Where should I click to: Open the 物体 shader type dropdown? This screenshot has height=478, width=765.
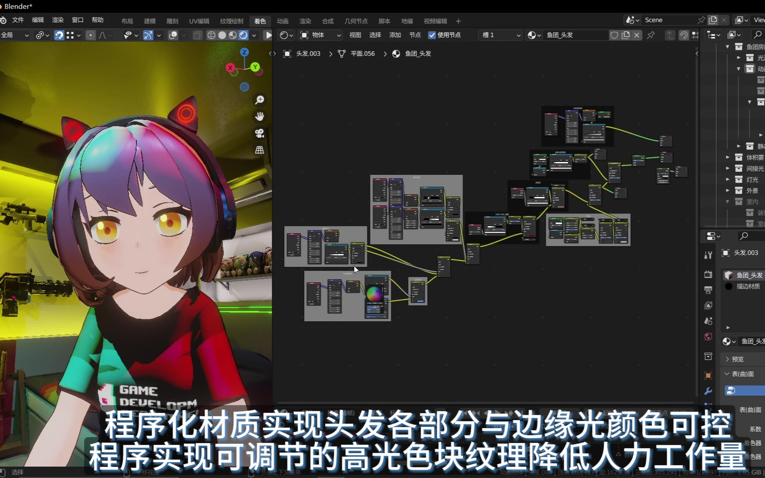click(321, 35)
